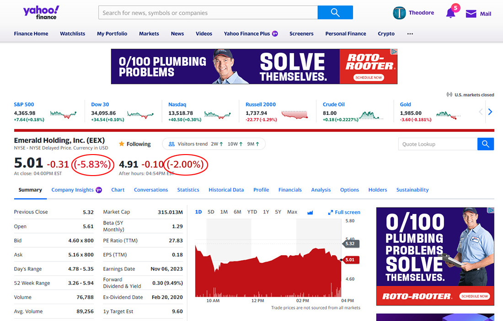This screenshot has width=503, height=321.
Task: Open the Screeners menu
Action: pos(301,34)
